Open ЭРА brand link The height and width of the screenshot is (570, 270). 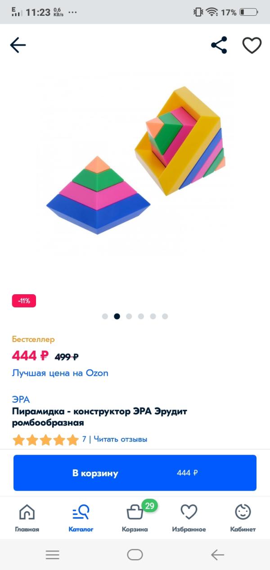tap(21, 399)
